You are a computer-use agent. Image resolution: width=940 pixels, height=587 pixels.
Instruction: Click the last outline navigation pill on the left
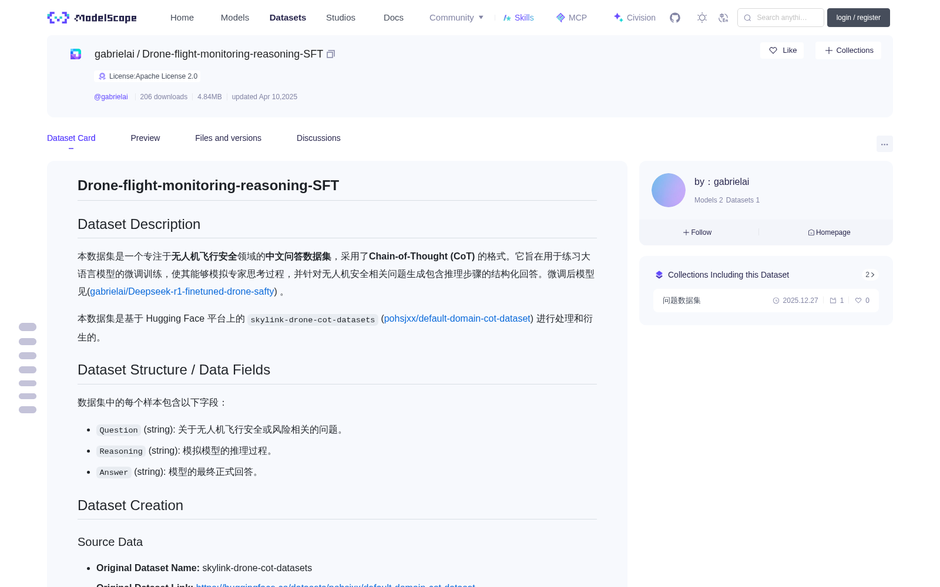(x=28, y=410)
